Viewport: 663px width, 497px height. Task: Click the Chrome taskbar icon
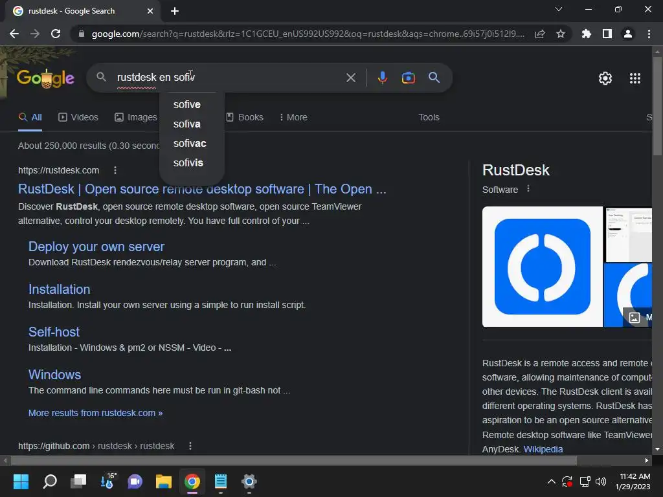tap(192, 481)
